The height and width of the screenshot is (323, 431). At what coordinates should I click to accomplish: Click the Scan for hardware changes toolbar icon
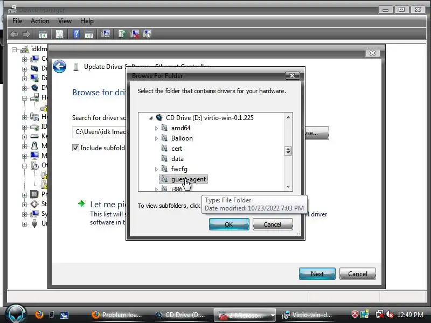coord(105,34)
